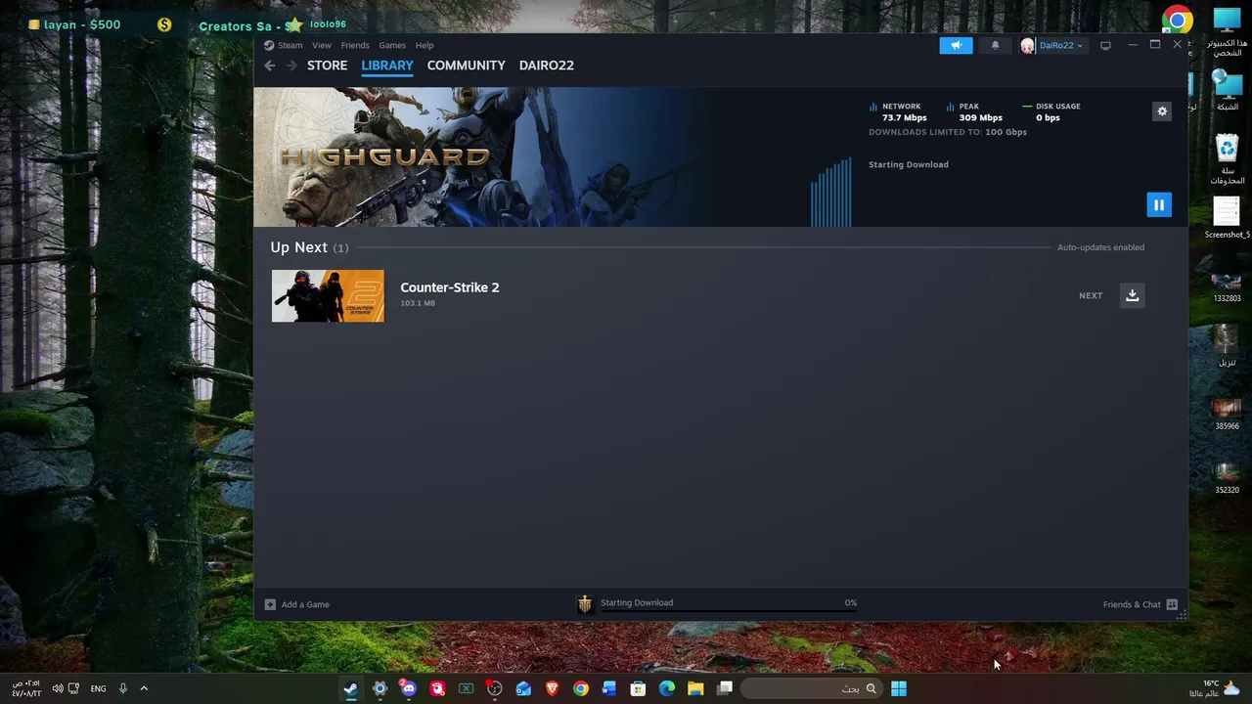
Task: Open the STORE tab
Action: pos(327,66)
